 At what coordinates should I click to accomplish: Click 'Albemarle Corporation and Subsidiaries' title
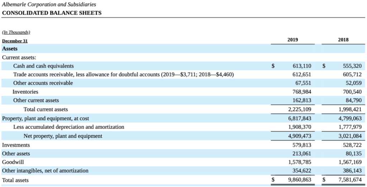(49, 4)
